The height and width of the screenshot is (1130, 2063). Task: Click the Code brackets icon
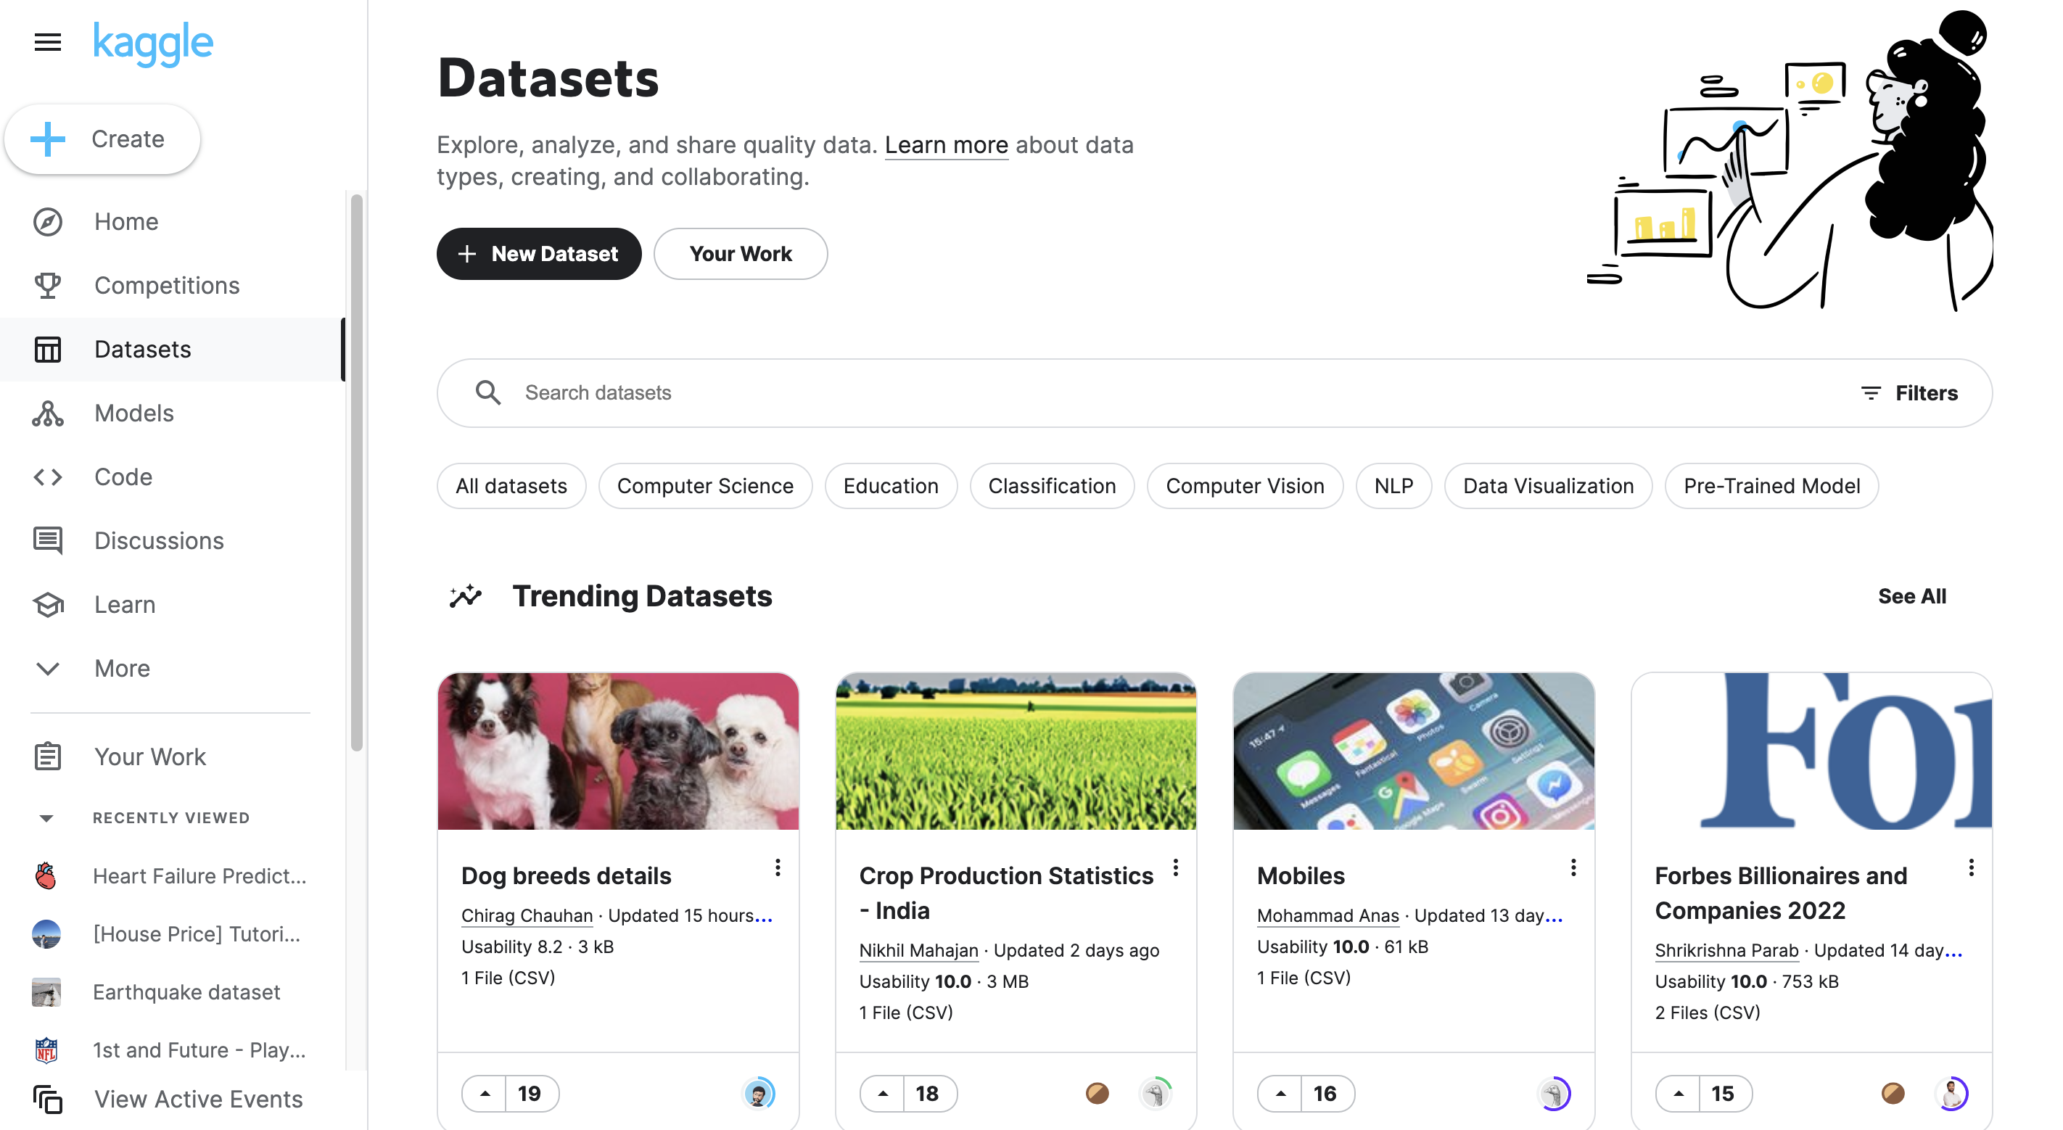(x=48, y=477)
